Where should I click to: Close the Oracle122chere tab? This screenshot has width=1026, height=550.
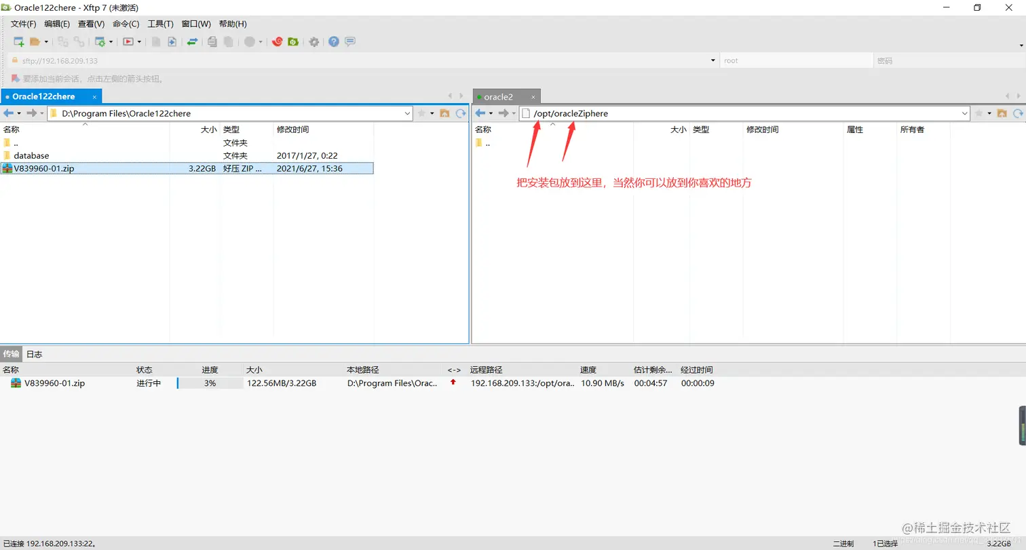click(94, 97)
